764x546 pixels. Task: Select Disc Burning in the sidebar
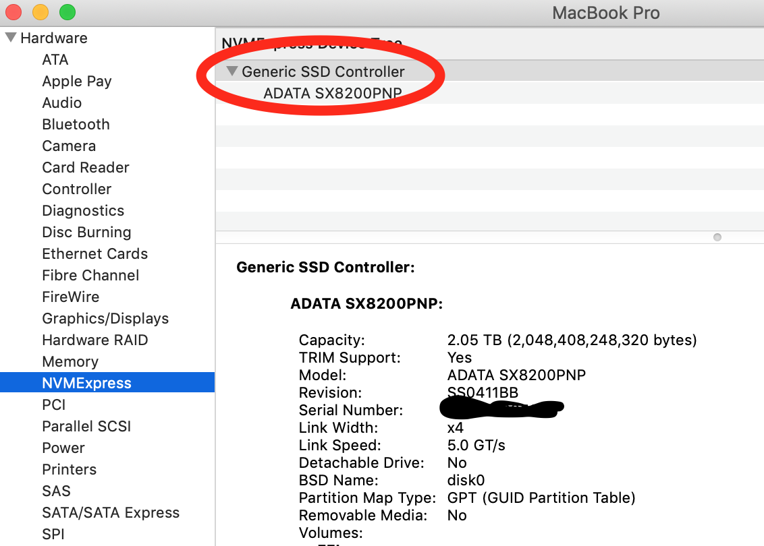tap(87, 232)
